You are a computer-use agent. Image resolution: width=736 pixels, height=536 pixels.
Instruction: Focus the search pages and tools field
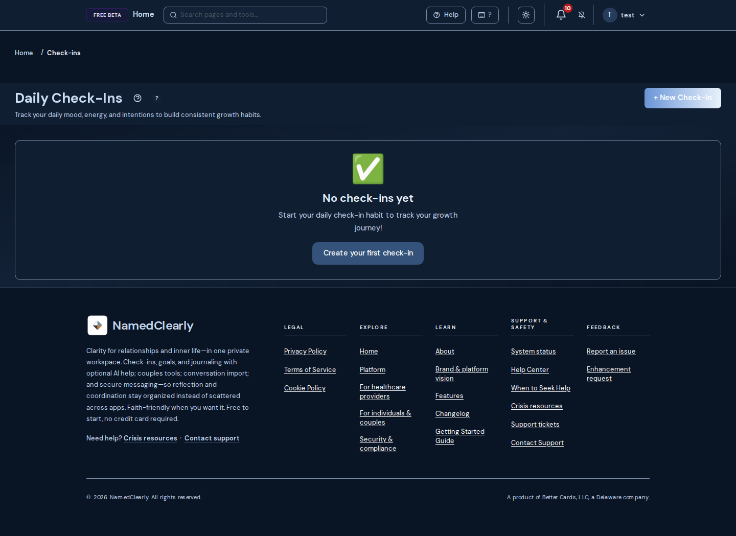(245, 15)
